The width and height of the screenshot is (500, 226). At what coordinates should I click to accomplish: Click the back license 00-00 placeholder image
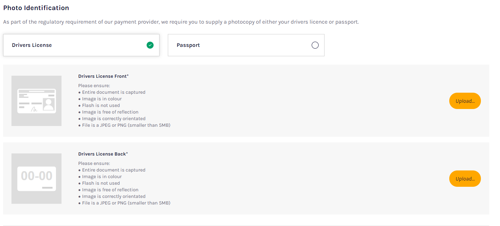(x=36, y=179)
